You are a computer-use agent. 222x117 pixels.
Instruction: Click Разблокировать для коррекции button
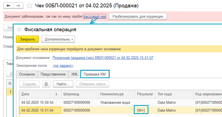coord(138,16)
